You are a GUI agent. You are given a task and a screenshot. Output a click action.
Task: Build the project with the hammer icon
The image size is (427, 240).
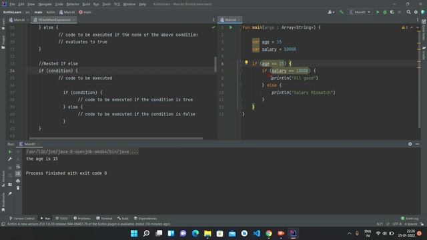click(341, 12)
